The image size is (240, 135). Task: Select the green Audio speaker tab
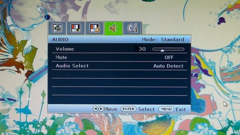point(113,28)
